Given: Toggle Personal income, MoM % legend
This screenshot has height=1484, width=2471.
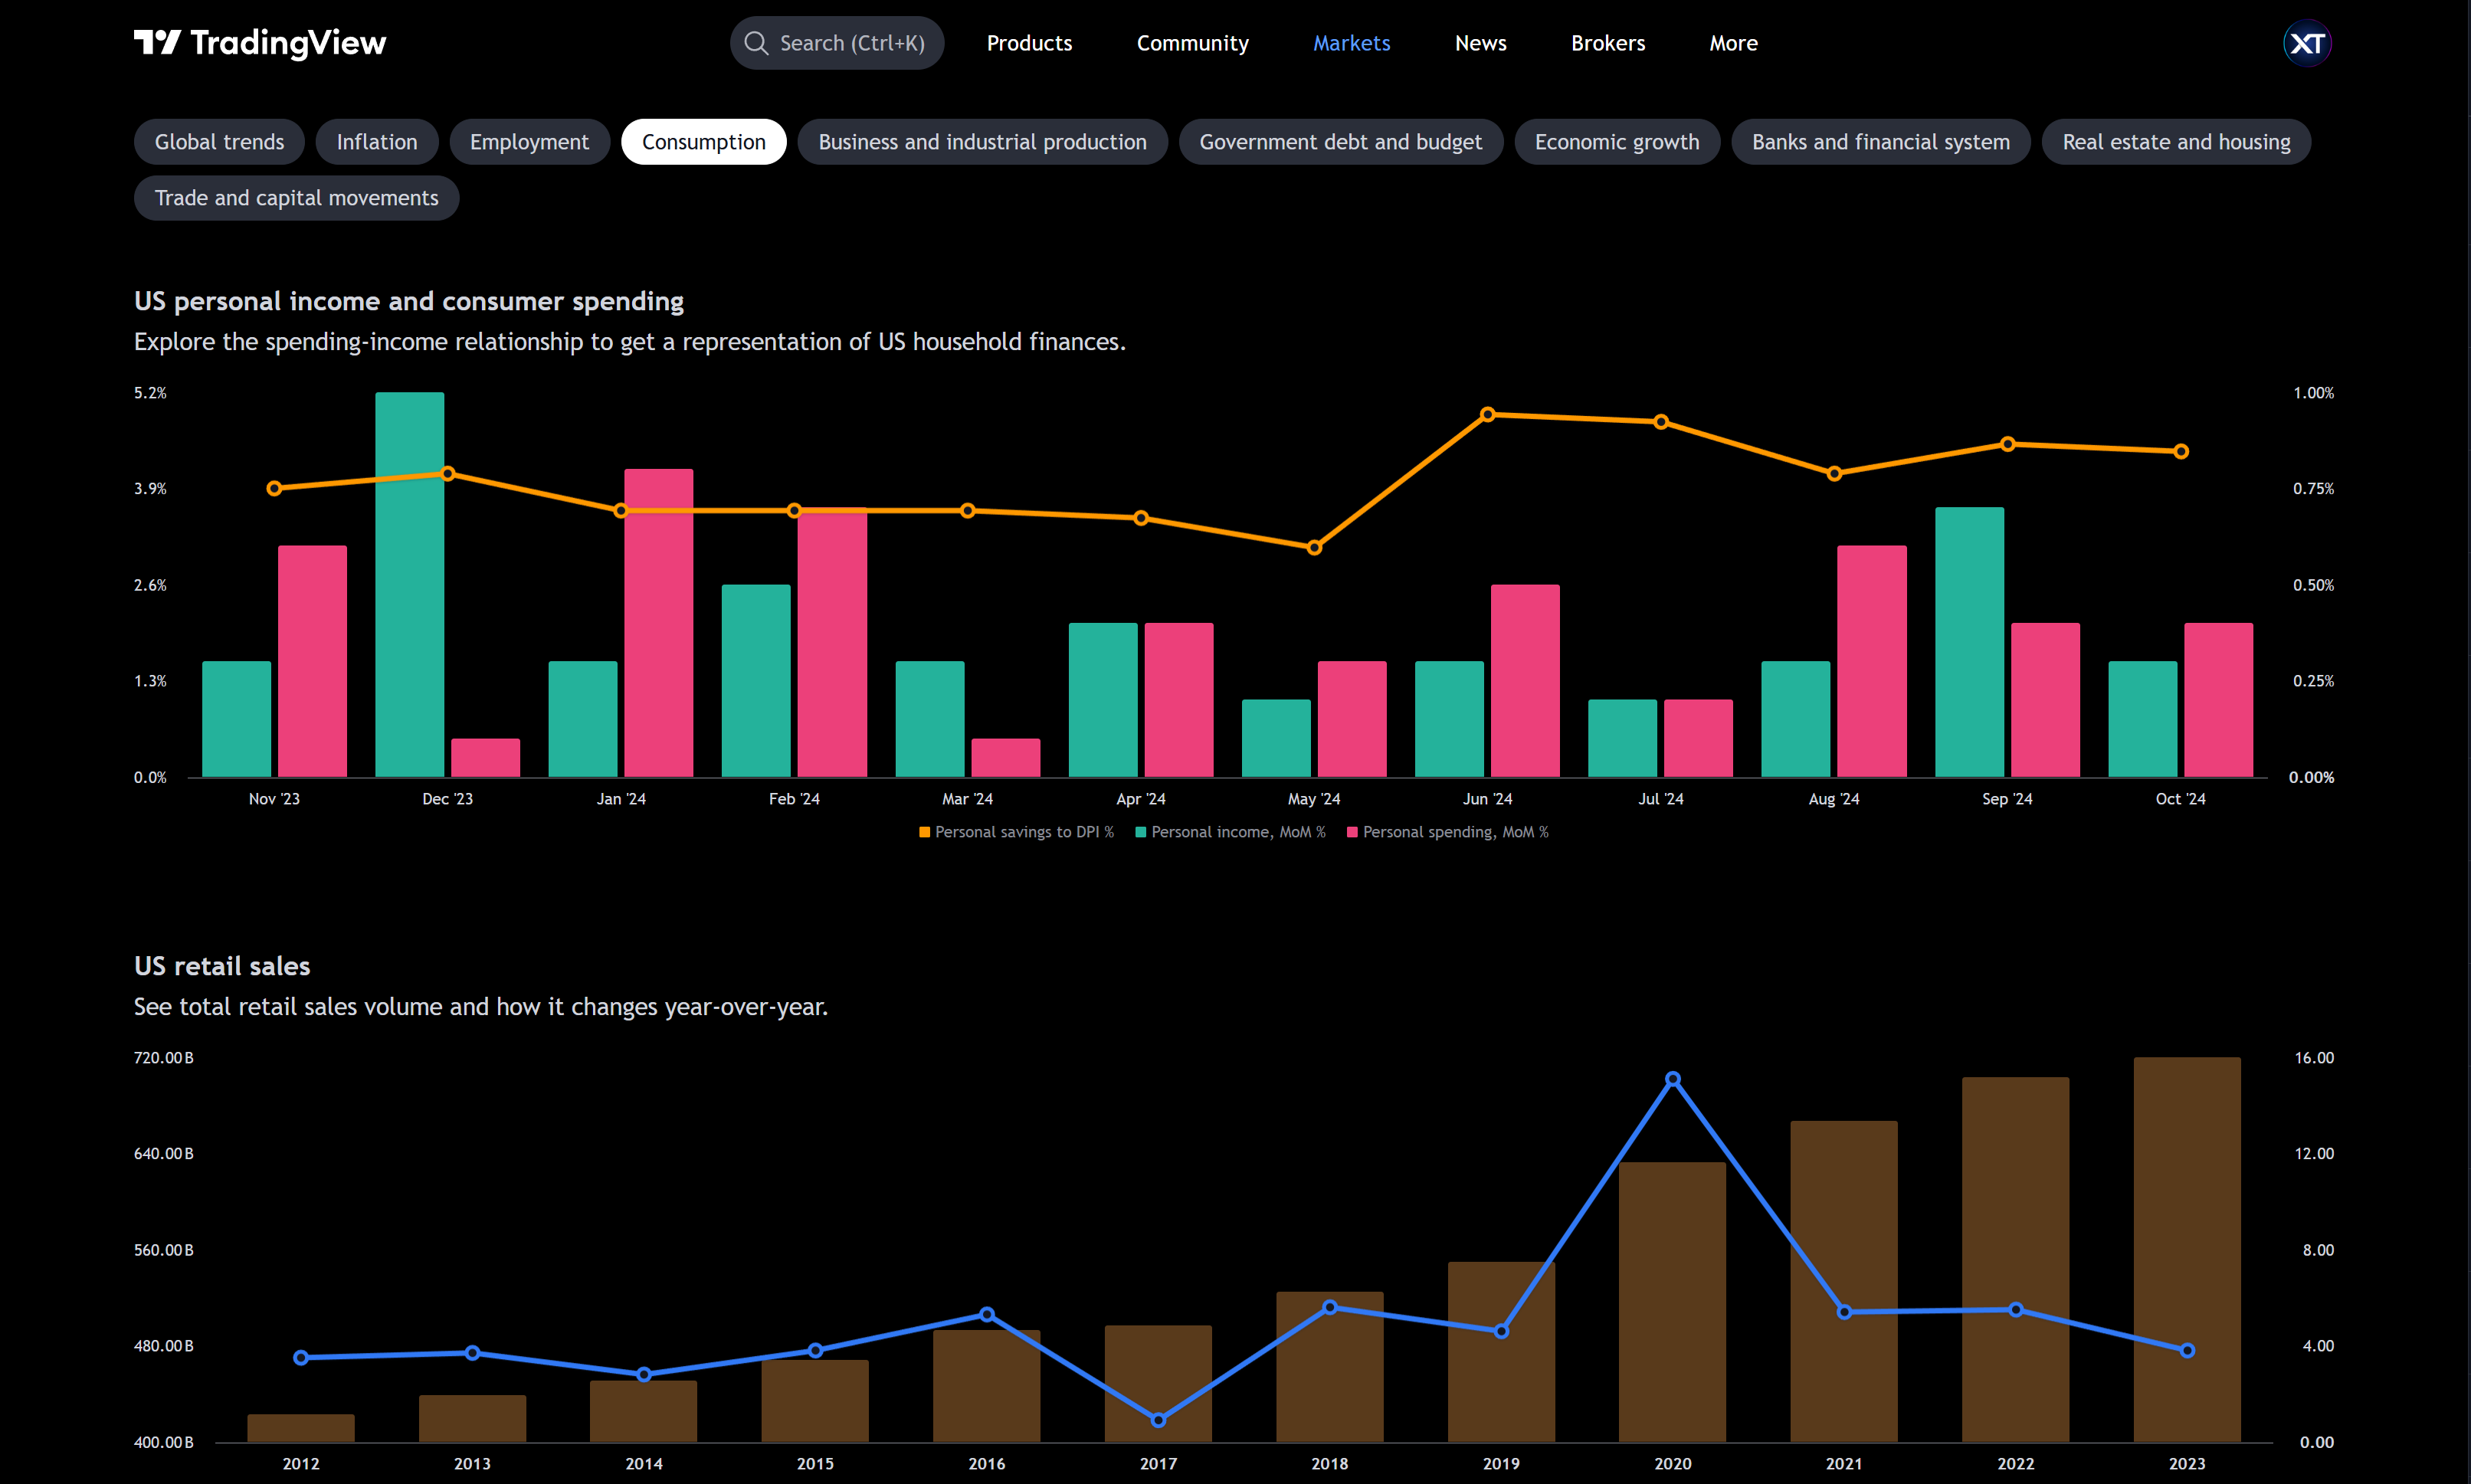Looking at the screenshot, I should click(1230, 832).
